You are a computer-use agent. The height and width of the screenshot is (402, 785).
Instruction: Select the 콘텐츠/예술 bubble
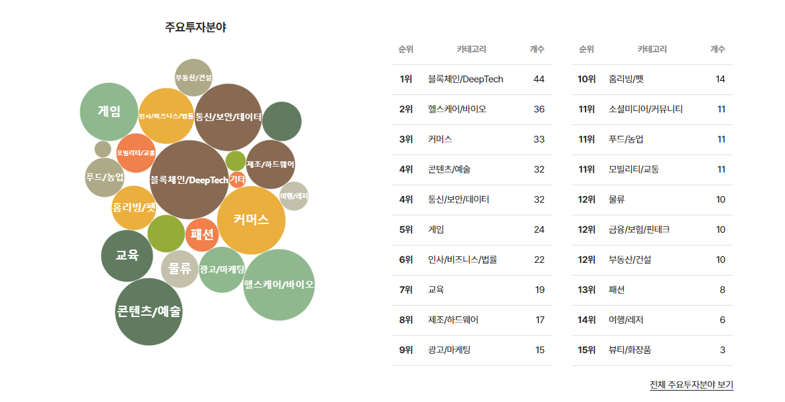(x=149, y=311)
